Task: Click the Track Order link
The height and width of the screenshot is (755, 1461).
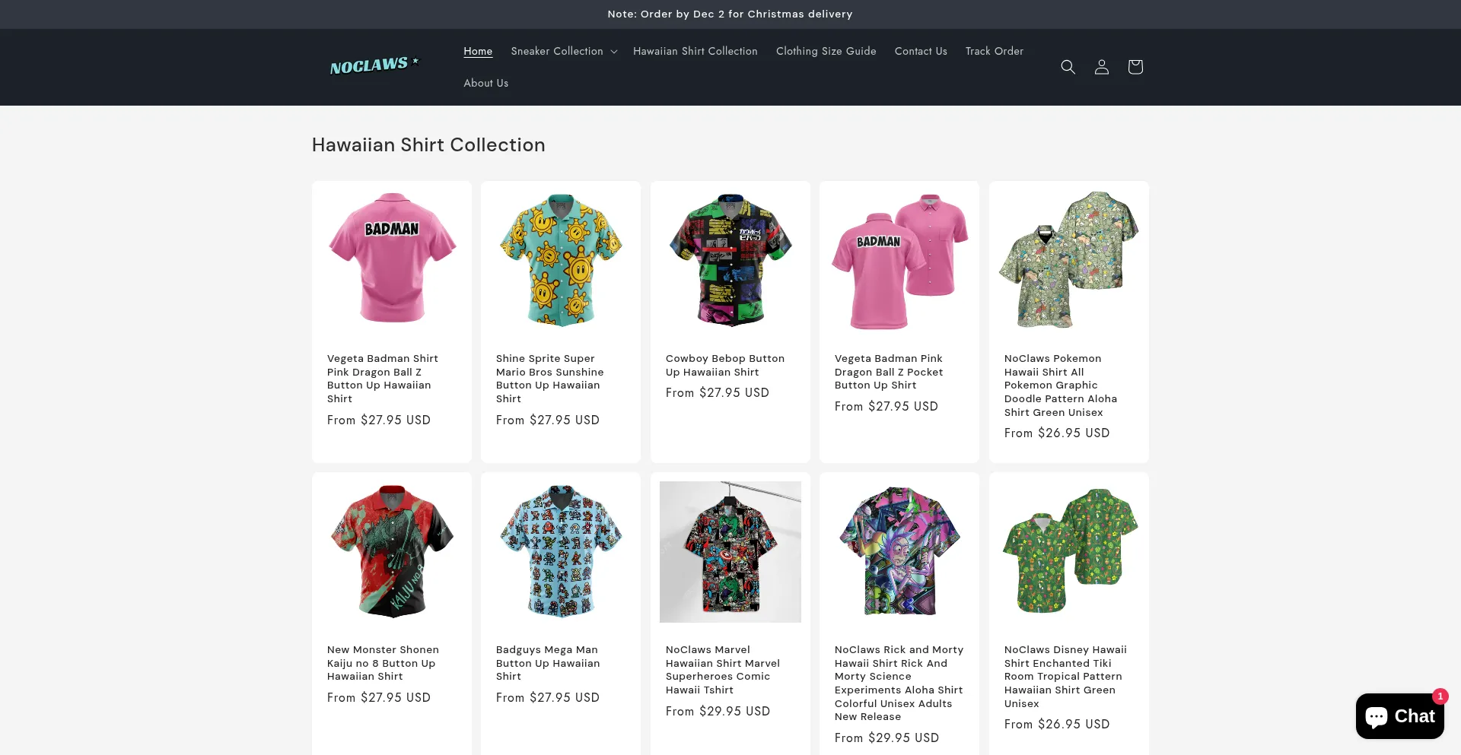Action: tap(994, 51)
